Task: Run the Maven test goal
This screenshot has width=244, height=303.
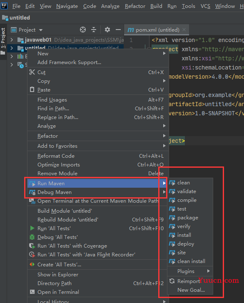Action: click(190, 209)
